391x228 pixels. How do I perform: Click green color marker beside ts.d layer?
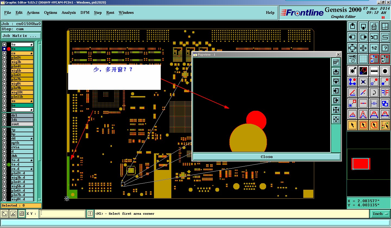tap(9, 164)
